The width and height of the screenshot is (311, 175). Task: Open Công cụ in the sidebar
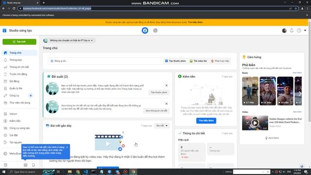(x=19, y=96)
